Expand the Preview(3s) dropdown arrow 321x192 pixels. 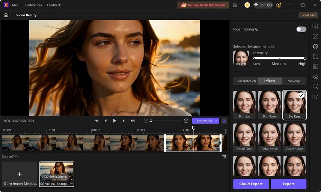coord(216,121)
